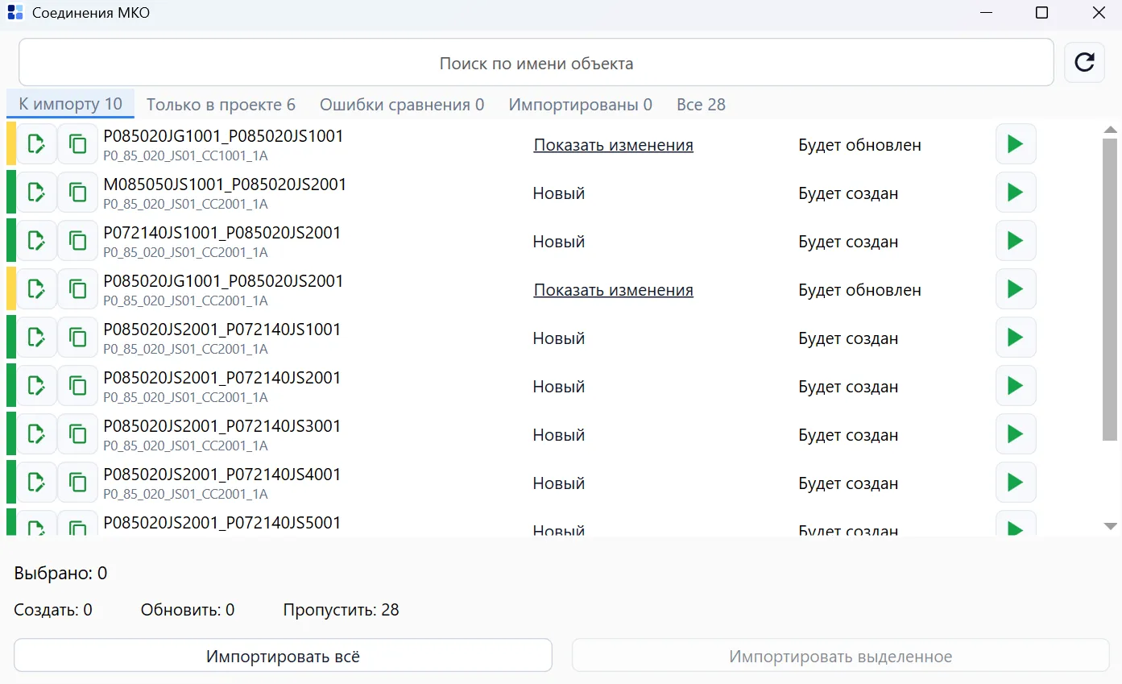Select the "Ошибки сравнения 0" tab

[x=402, y=105]
